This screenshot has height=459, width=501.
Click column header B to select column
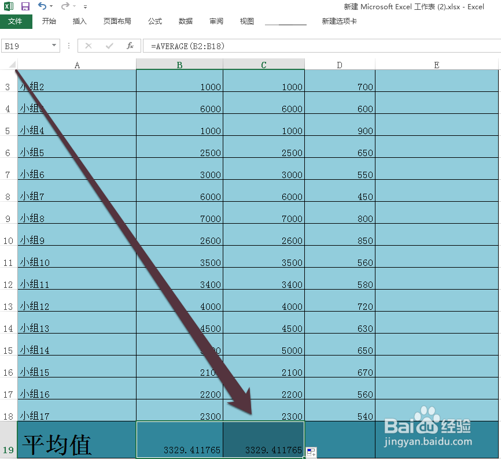[x=179, y=64]
